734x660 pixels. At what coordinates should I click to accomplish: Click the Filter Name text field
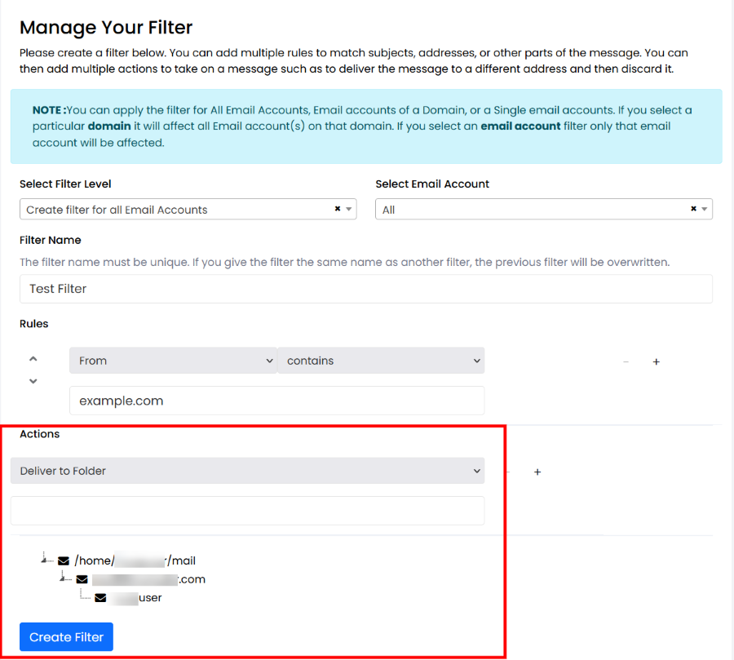[x=365, y=289]
